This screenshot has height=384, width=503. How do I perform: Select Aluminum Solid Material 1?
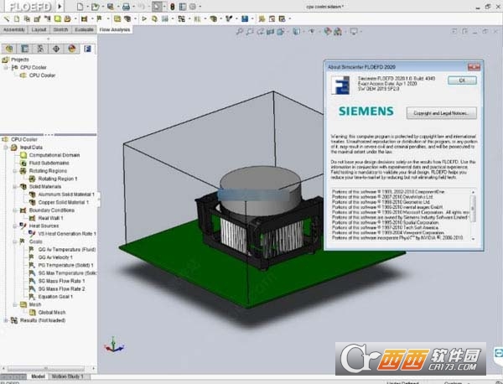[66, 195]
